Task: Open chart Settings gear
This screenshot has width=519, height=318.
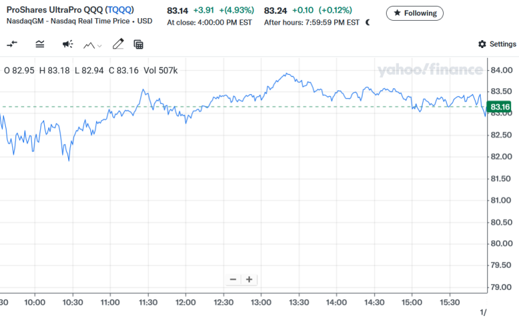Action: point(497,44)
